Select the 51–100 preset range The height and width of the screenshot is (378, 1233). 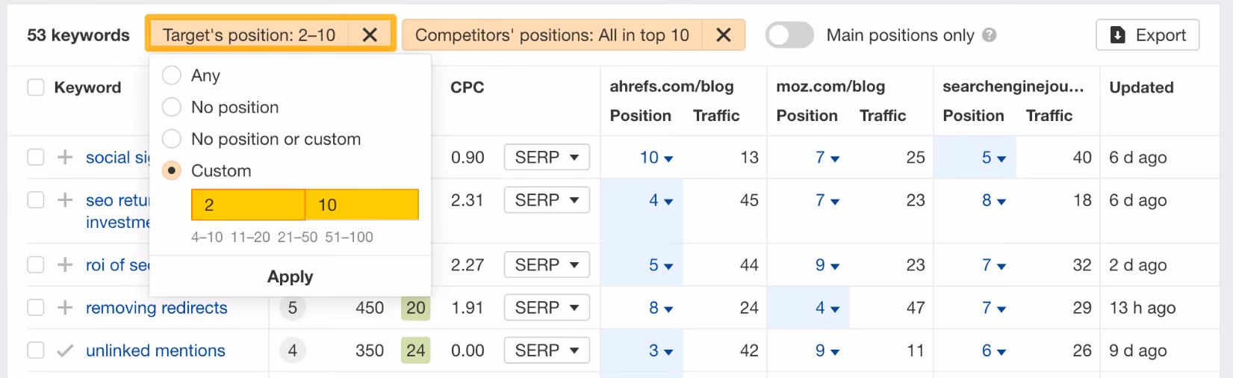349,237
